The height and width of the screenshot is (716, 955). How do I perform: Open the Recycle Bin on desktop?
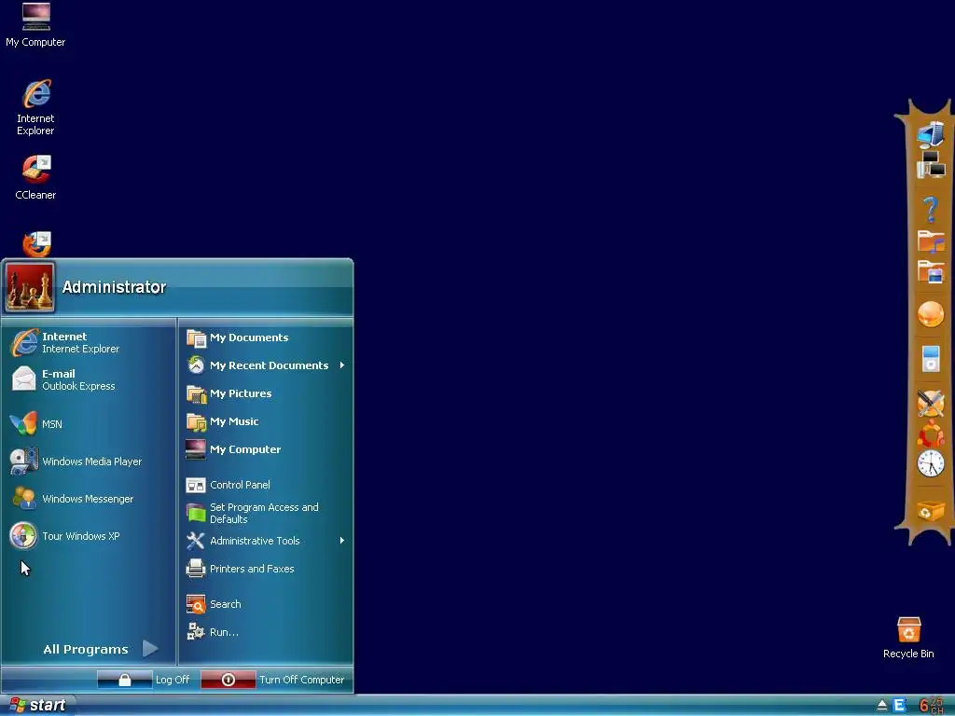(x=908, y=638)
